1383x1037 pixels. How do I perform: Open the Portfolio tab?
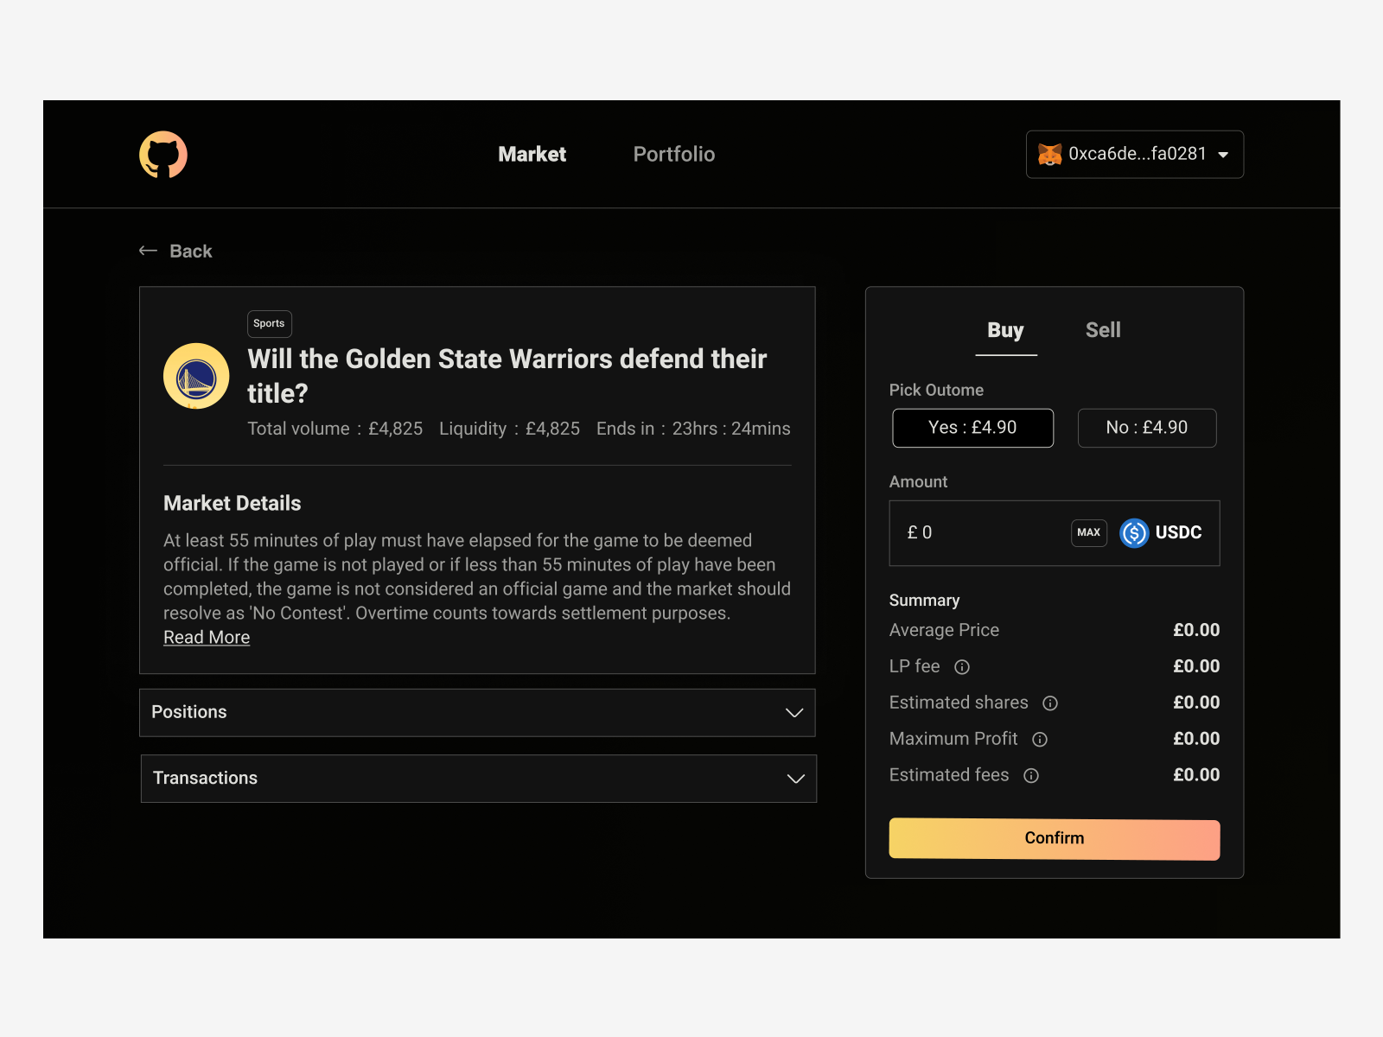pyautogui.click(x=673, y=154)
